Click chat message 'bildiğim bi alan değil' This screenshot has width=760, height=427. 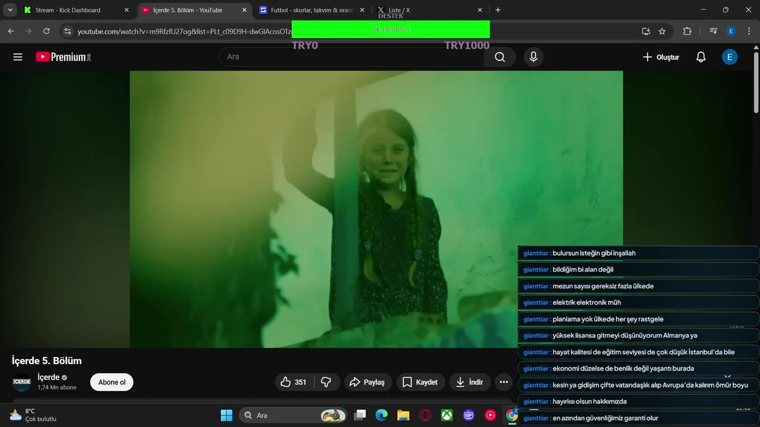pyautogui.click(x=638, y=269)
